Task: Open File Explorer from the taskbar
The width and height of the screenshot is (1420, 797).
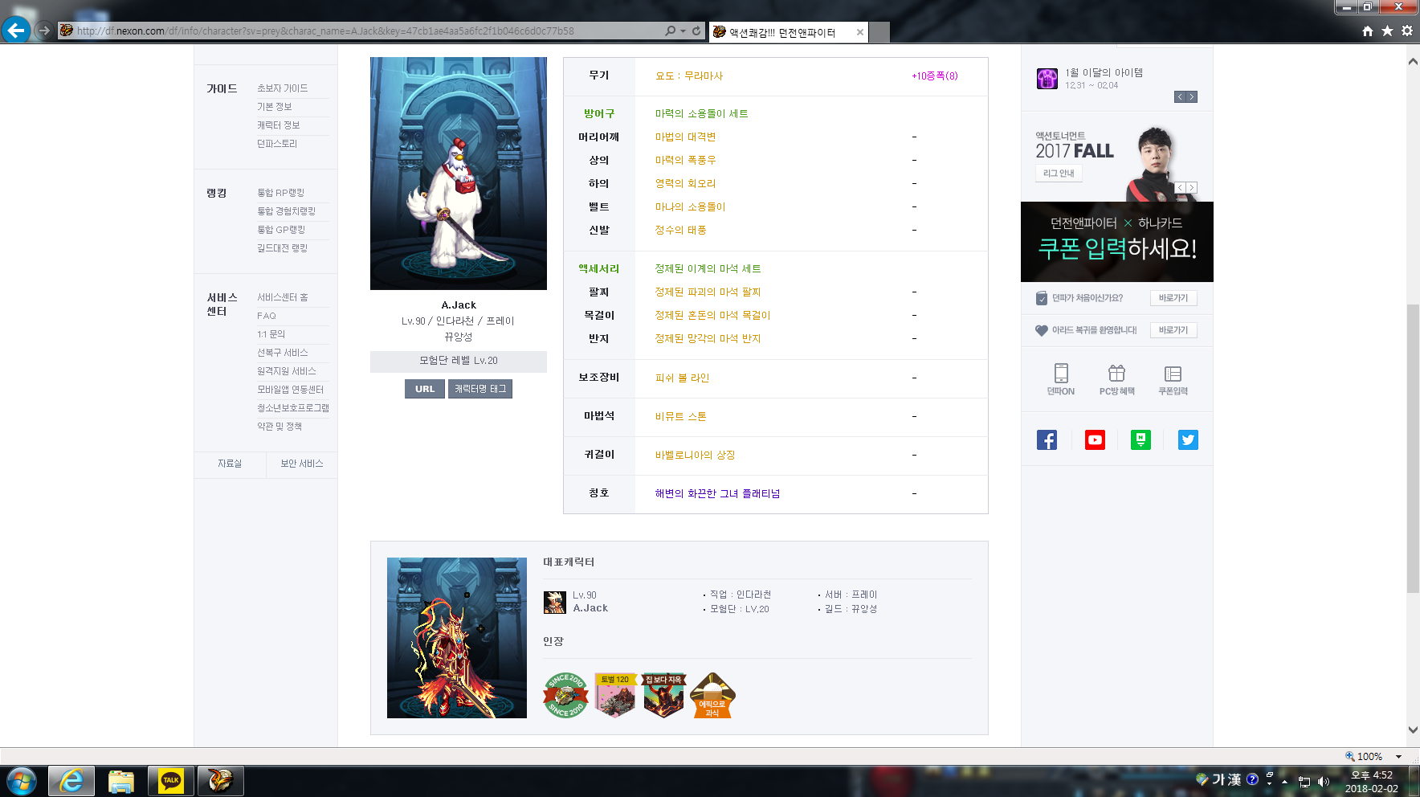Action: (x=121, y=781)
